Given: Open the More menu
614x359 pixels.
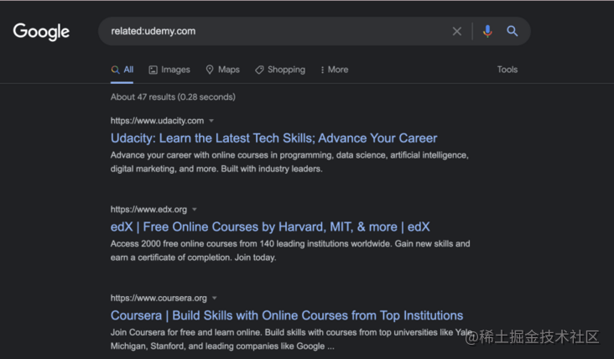Looking at the screenshot, I should tap(334, 70).
